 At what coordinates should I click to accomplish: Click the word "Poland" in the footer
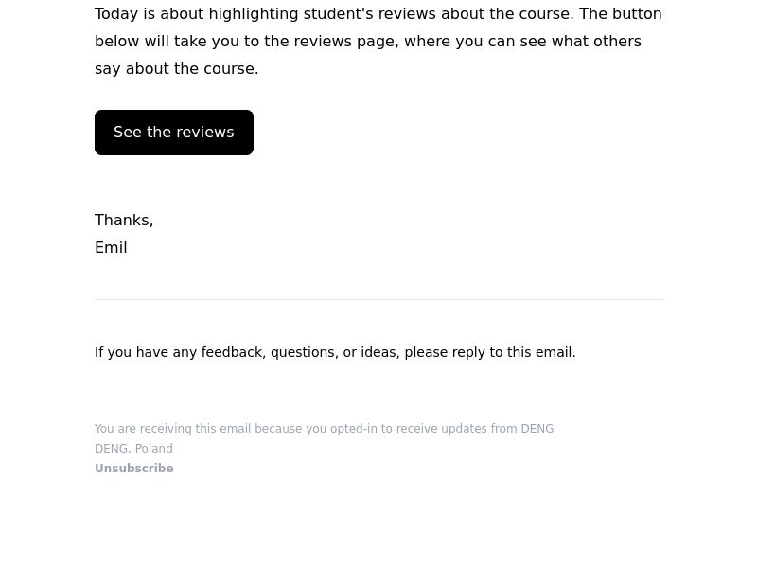(154, 449)
